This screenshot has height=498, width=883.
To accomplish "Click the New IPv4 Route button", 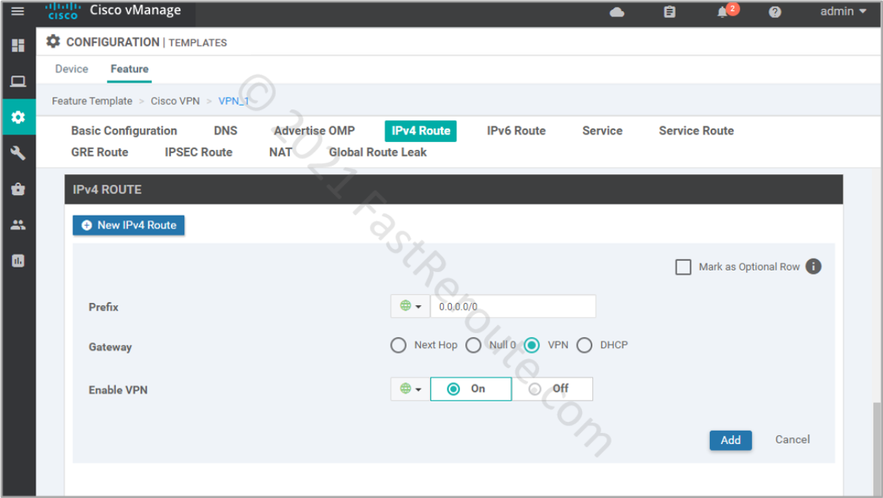I will 129,225.
